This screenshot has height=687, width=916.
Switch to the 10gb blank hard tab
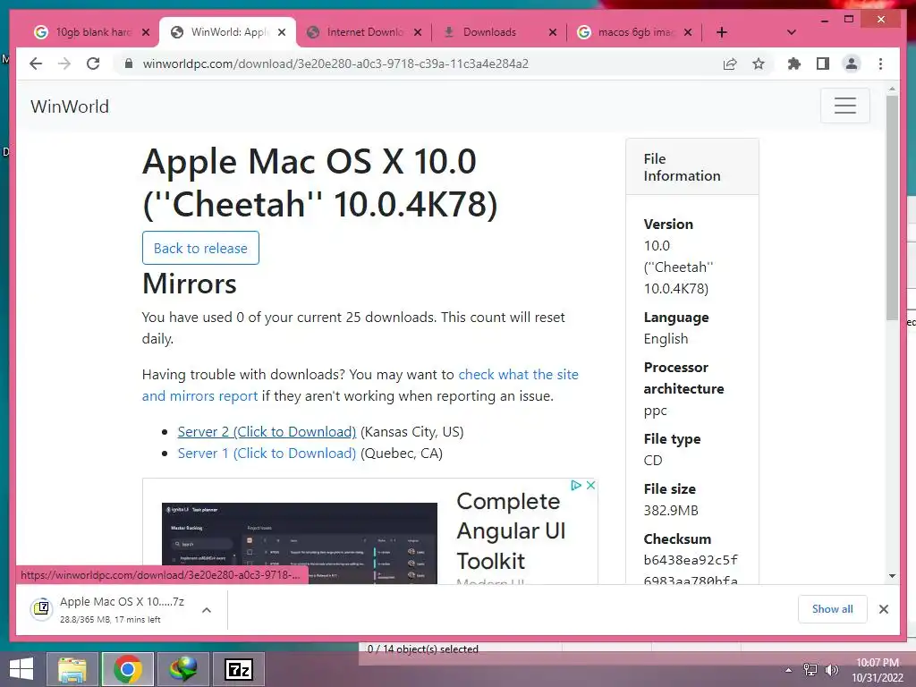93,32
